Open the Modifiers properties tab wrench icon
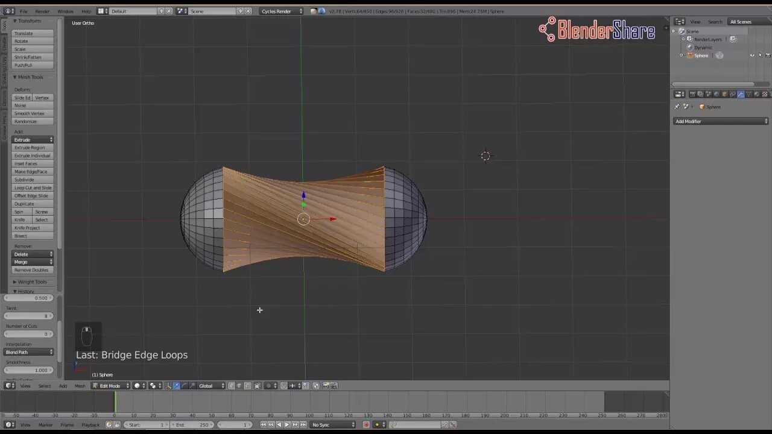Screen dimensions: 772x434 tap(741, 94)
